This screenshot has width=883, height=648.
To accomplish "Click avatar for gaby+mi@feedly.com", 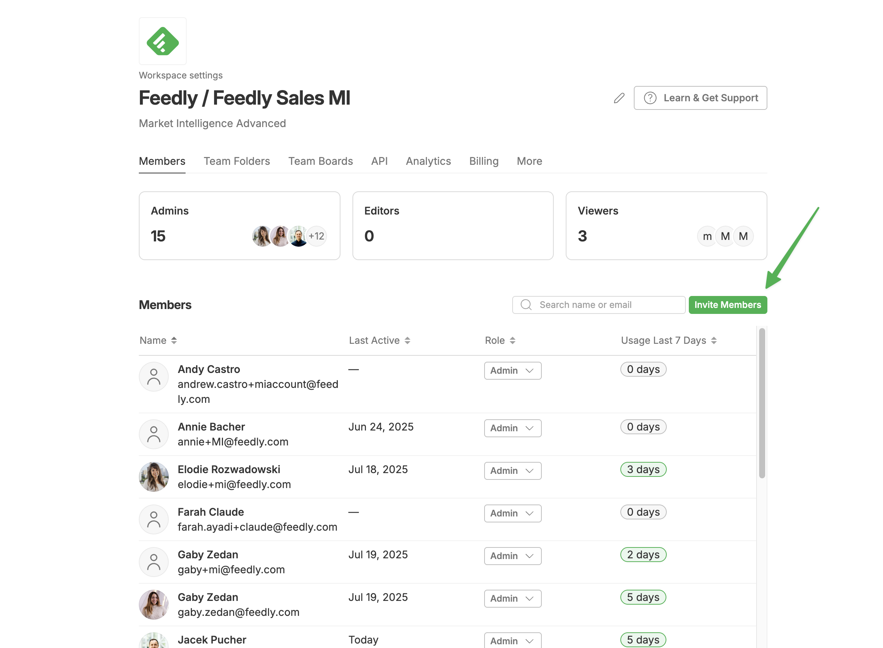I will point(154,562).
